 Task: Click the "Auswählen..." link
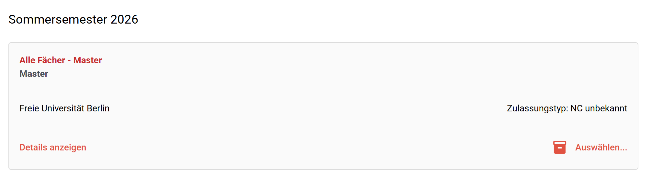point(601,148)
